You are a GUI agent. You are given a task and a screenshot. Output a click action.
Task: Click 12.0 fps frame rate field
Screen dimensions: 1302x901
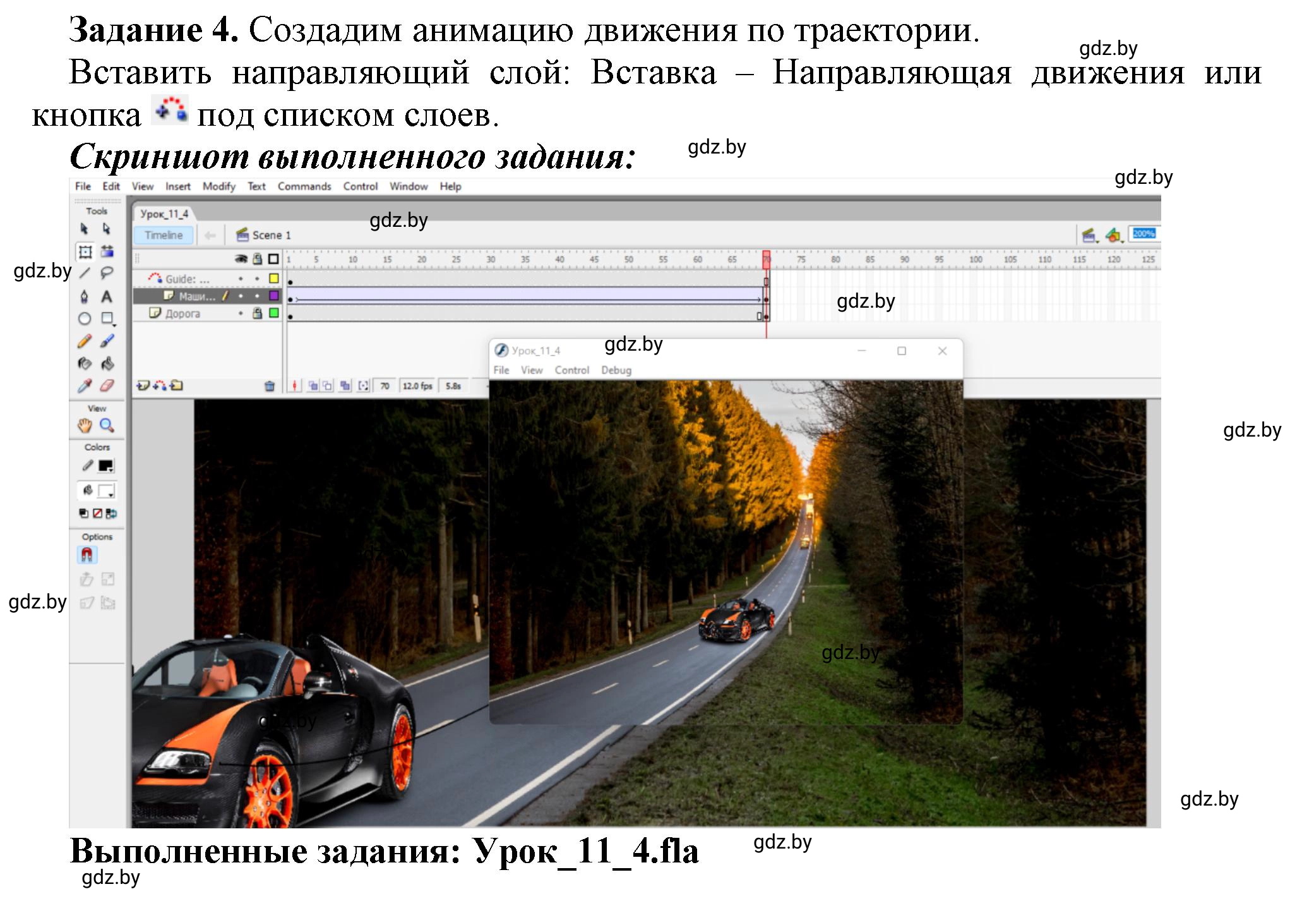[417, 385]
